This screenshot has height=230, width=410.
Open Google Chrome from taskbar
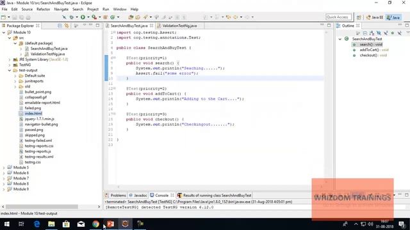(95, 224)
